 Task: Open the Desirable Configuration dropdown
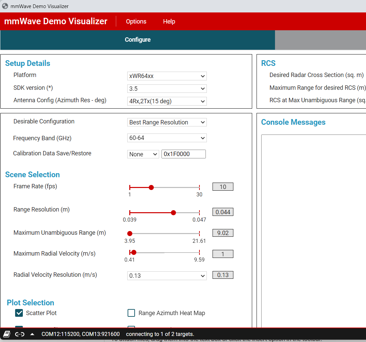coord(167,122)
